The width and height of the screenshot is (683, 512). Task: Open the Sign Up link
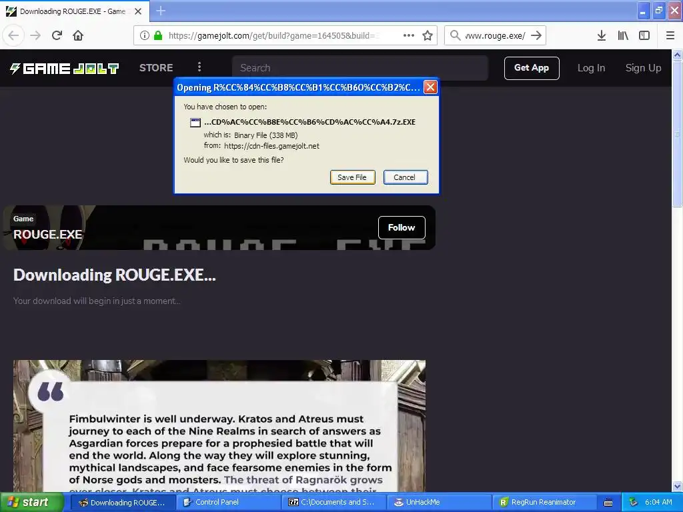pyautogui.click(x=644, y=68)
